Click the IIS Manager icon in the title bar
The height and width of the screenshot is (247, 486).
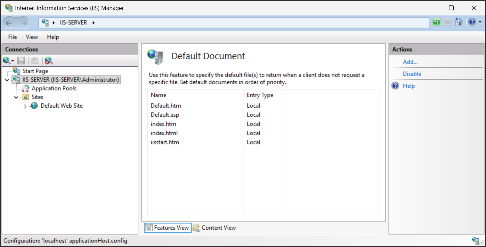coord(9,8)
